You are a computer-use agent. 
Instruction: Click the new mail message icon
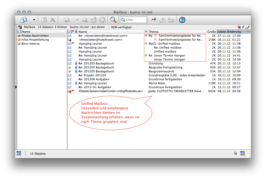24,20
